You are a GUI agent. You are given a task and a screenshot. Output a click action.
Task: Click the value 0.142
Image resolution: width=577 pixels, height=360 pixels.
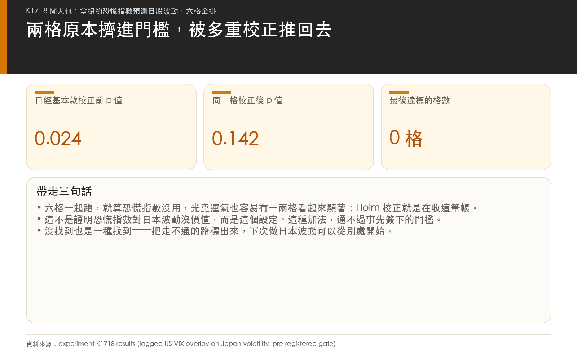click(235, 139)
